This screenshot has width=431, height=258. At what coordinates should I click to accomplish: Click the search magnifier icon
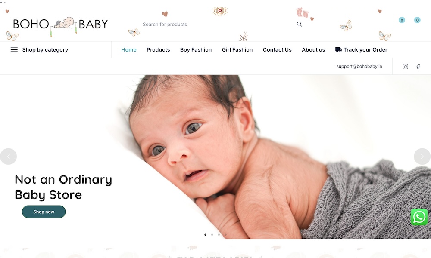click(300, 24)
